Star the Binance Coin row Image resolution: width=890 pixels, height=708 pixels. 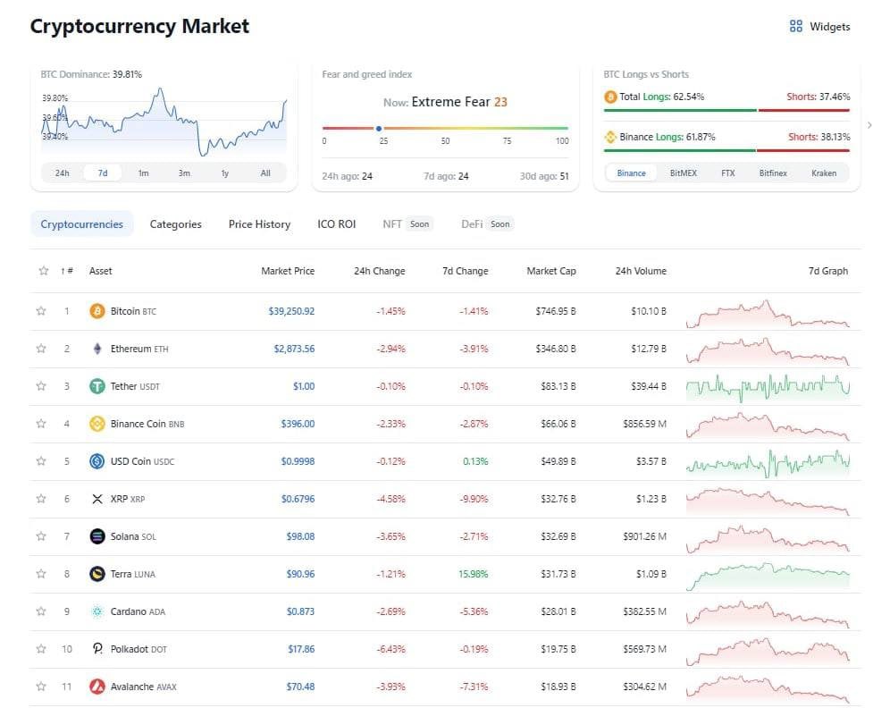(x=41, y=424)
